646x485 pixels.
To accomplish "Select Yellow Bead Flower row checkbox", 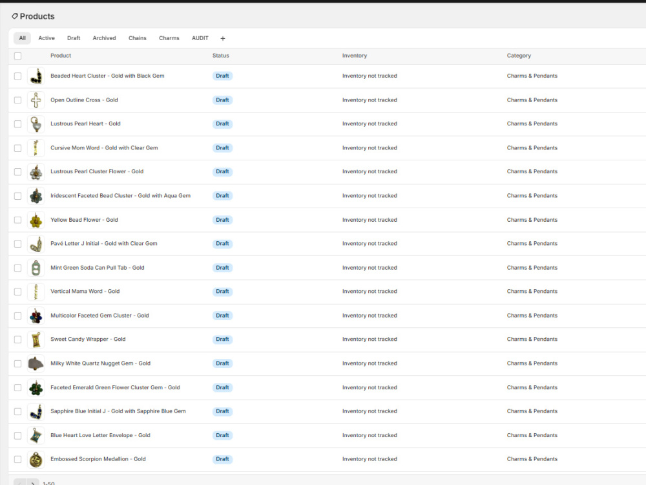I will pos(17,221).
